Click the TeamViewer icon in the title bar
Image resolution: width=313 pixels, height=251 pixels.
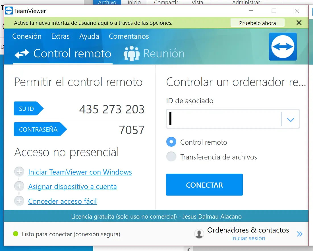coord(9,11)
